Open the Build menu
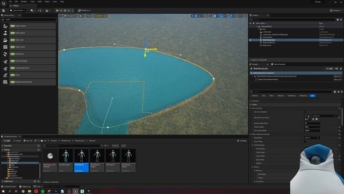The width and height of the screenshot is (344, 194). point(39,2)
